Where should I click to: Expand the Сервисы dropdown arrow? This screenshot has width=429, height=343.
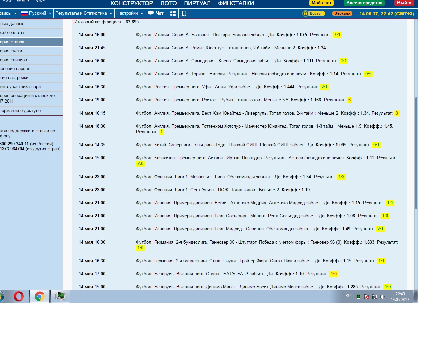coord(15,14)
